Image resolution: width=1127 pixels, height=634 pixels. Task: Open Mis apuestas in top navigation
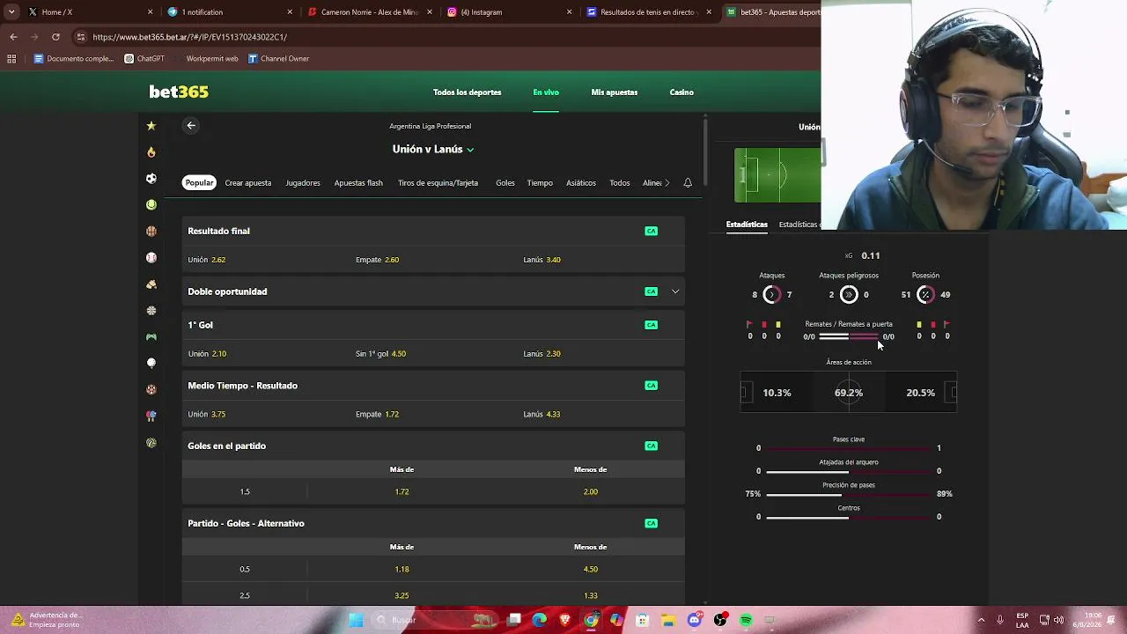615,92
